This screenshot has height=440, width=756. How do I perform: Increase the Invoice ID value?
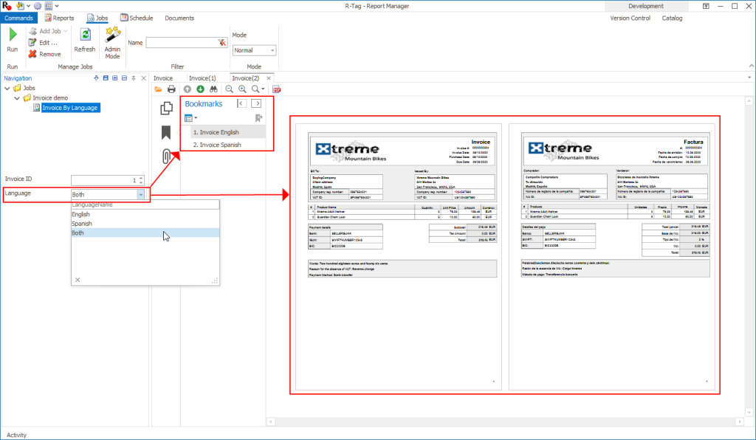(141, 178)
